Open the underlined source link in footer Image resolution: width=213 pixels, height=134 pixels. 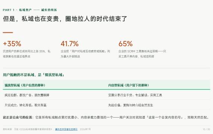point(66,129)
